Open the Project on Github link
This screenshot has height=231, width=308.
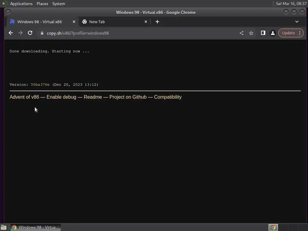pos(128,97)
